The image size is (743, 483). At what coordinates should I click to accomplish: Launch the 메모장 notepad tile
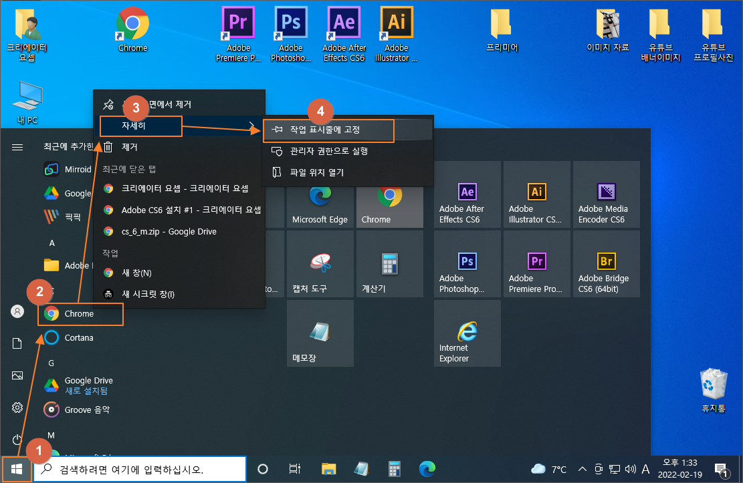tap(320, 333)
